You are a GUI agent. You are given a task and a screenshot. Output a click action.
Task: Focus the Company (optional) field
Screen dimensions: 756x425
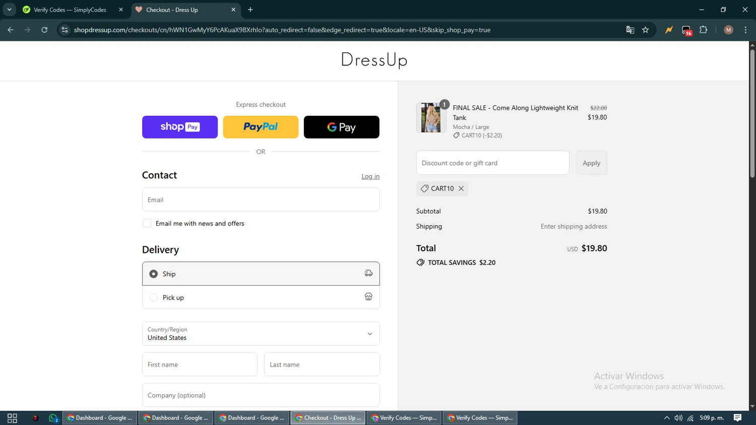[x=261, y=395]
